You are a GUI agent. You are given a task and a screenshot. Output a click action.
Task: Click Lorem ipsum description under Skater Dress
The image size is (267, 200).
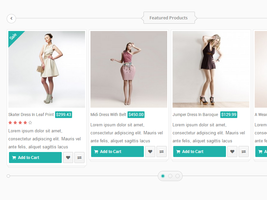coord(44,139)
